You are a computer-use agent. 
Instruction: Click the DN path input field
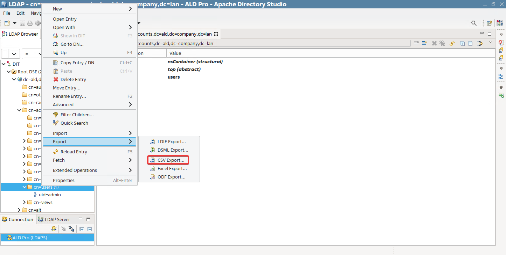pyautogui.click(x=273, y=43)
